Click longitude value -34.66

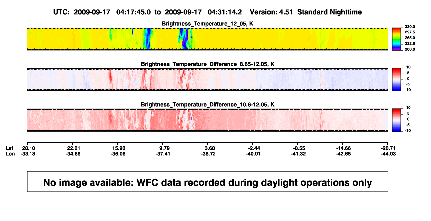(73, 154)
